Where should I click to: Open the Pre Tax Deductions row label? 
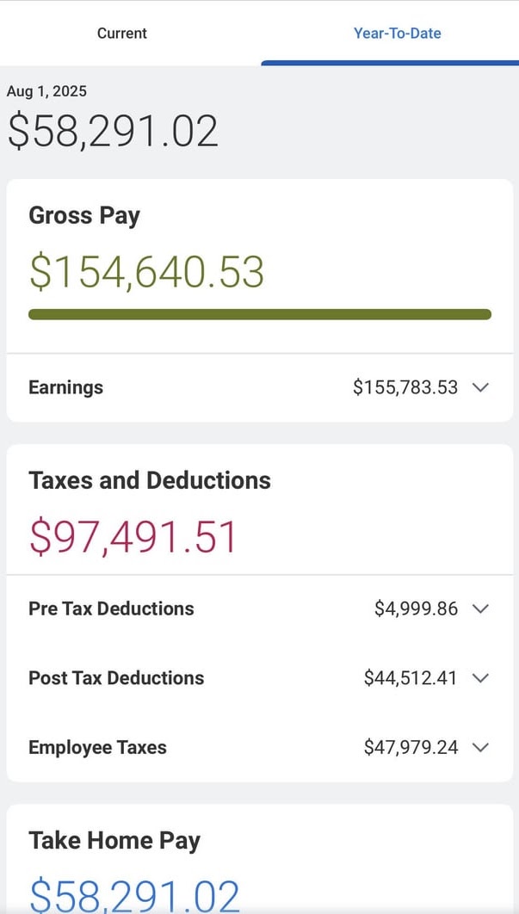111,608
